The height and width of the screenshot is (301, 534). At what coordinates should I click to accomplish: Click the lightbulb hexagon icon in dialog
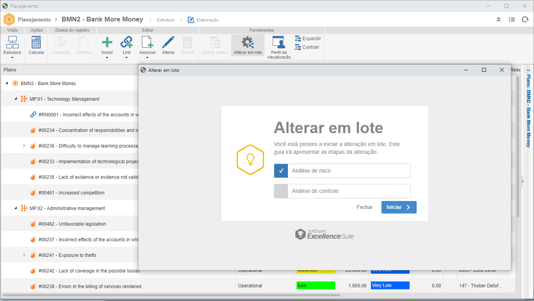point(250,159)
